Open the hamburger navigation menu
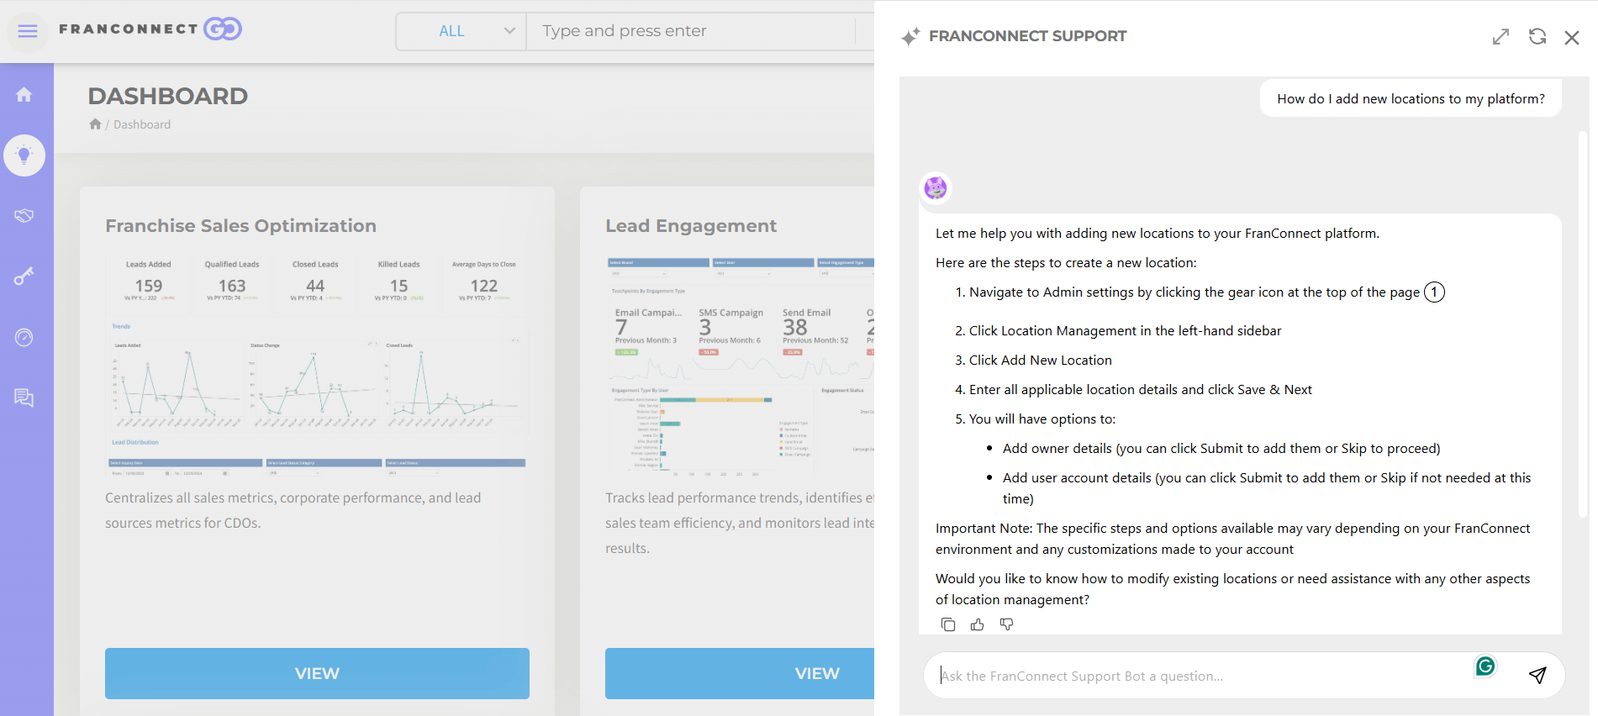 28,31
